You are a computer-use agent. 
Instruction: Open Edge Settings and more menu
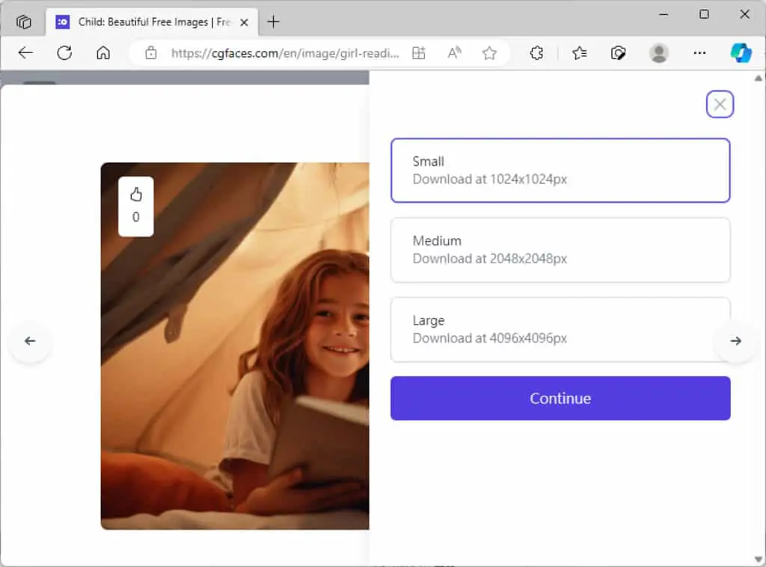[x=699, y=53]
